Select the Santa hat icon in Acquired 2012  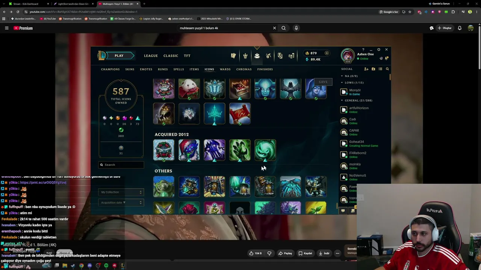point(189,150)
